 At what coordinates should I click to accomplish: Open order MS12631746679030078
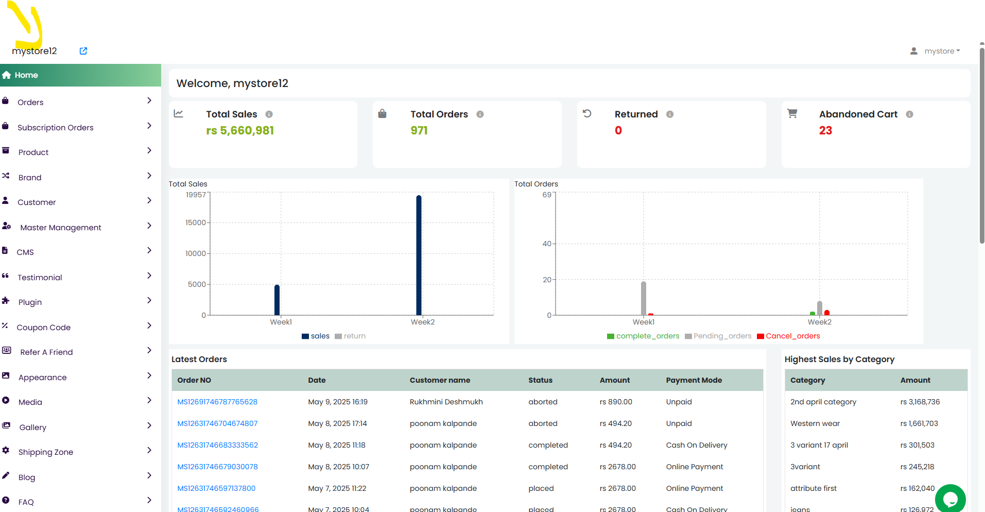[x=217, y=467]
